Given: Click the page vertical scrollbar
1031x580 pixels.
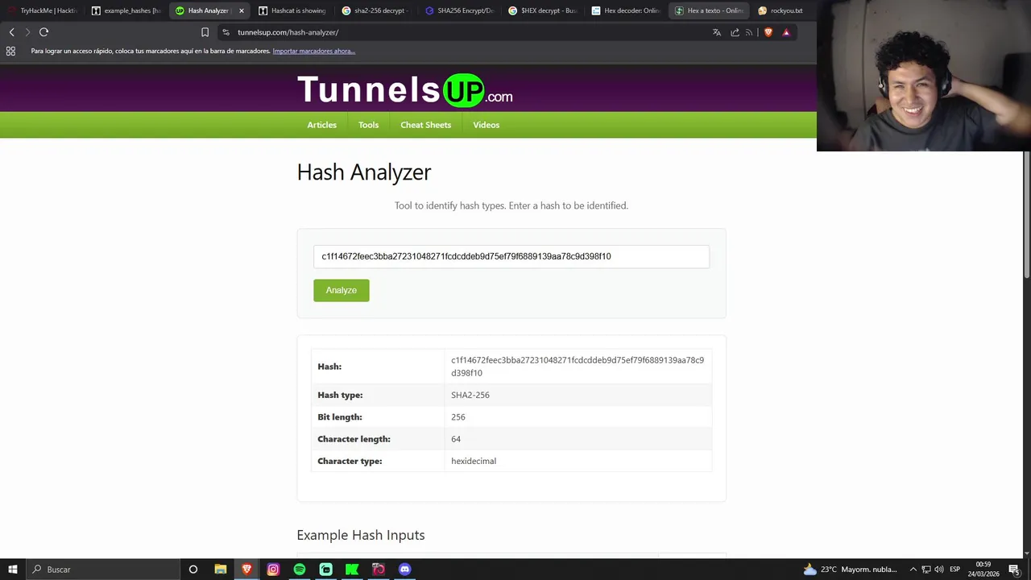Looking at the screenshot, I should [1026, 215].
